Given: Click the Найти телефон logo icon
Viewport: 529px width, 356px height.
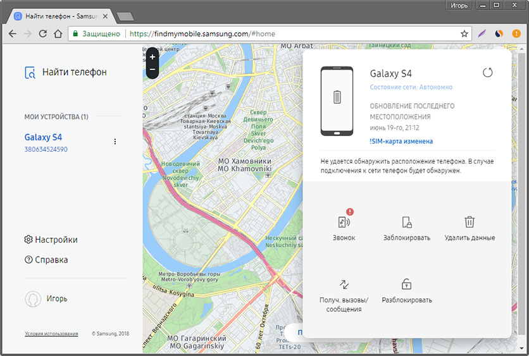Looking at the screenshot, I should pos(30,72).
